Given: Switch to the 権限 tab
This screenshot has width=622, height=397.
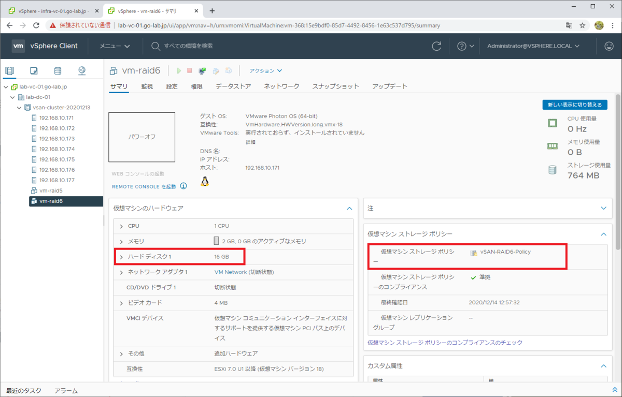Looking at the screenshot, I should point(197,86).
